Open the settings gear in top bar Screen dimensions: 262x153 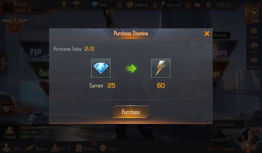(208, 5)
